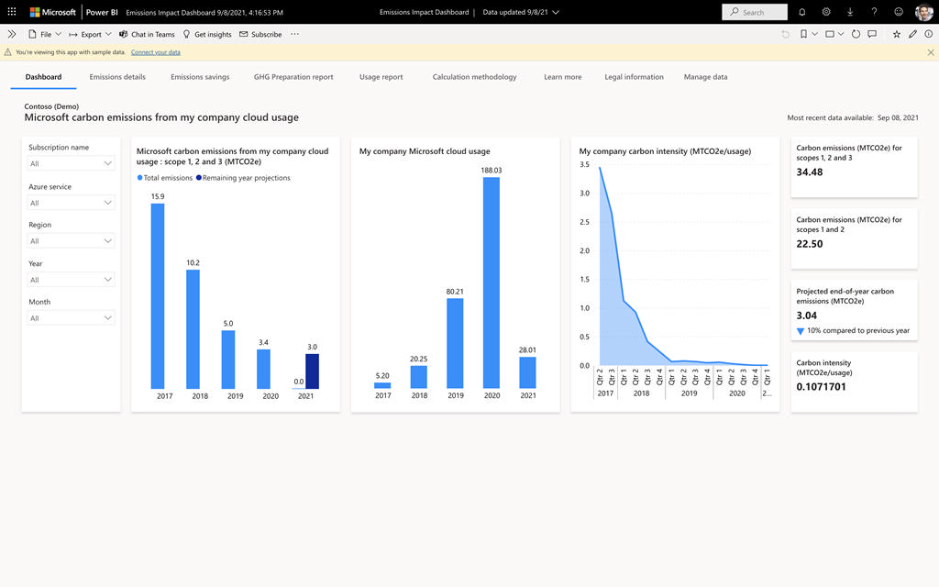Open the help question mark icon

coord(874,12)
